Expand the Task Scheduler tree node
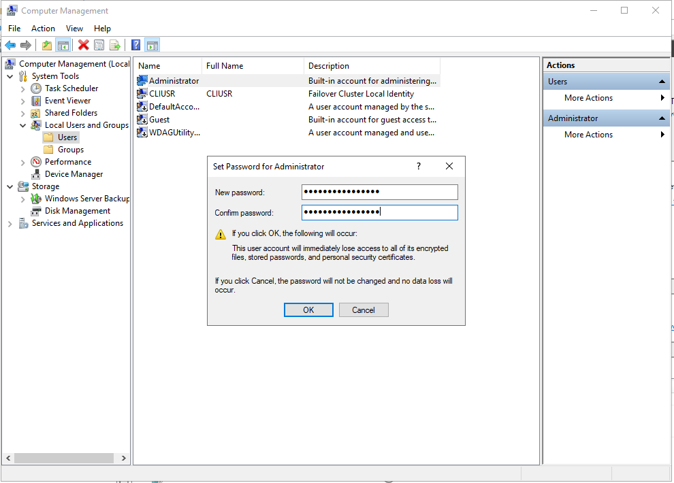 (x=23, y=88)
